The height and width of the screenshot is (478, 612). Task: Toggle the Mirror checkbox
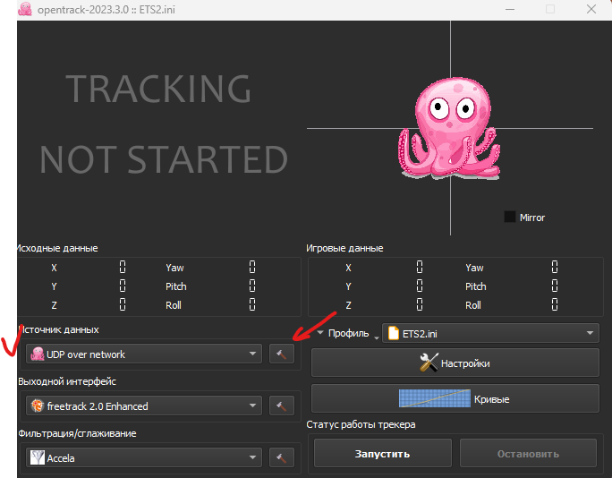[x=510, y=217]
